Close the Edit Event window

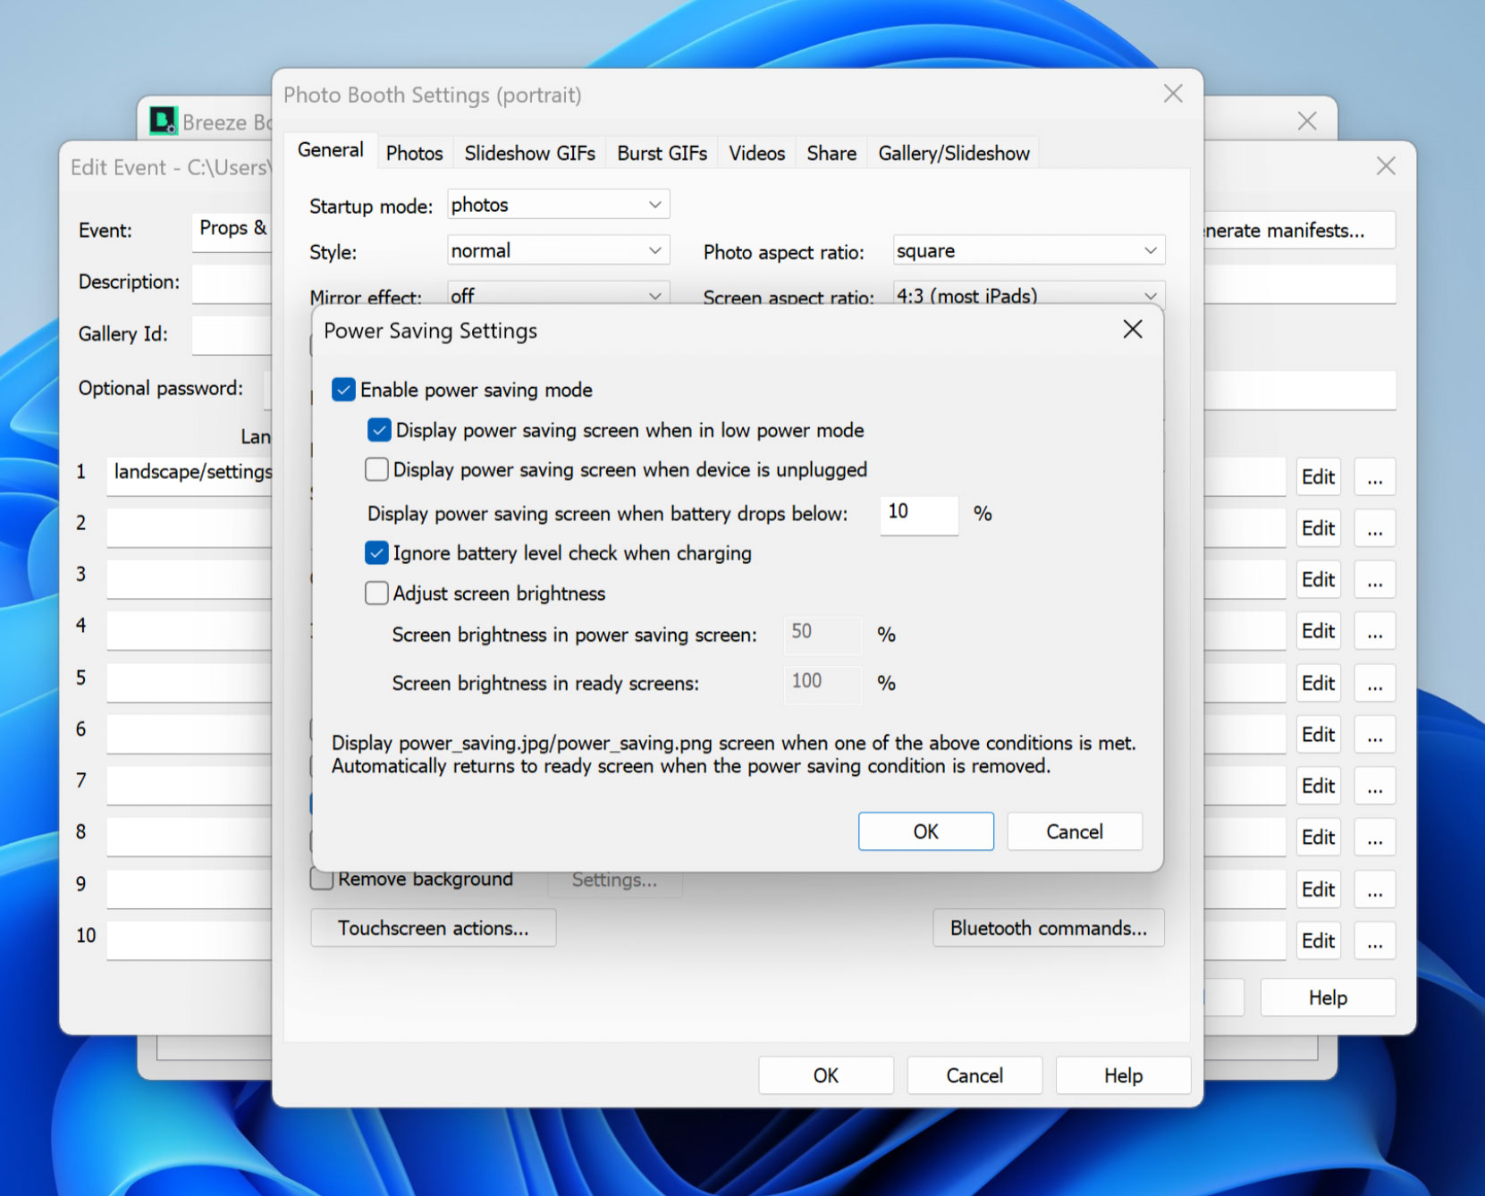1385,166
